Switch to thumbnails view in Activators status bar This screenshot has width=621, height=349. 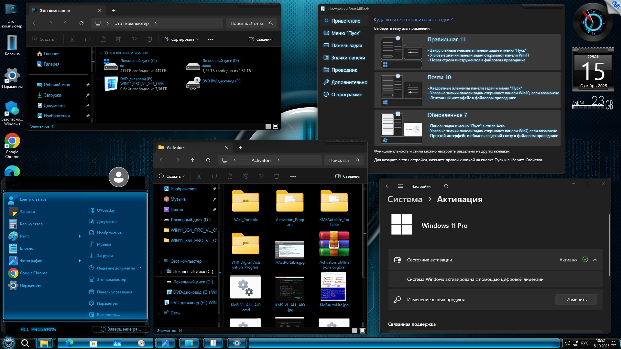click(363, 331)
